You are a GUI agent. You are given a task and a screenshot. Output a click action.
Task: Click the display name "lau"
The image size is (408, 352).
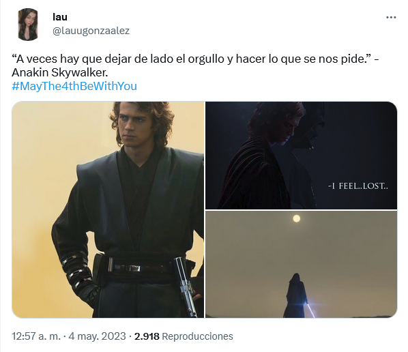(60, 17)
